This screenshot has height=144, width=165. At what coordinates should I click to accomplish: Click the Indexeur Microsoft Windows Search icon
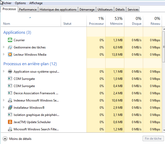pyautogui.click(x=10, y=100)
